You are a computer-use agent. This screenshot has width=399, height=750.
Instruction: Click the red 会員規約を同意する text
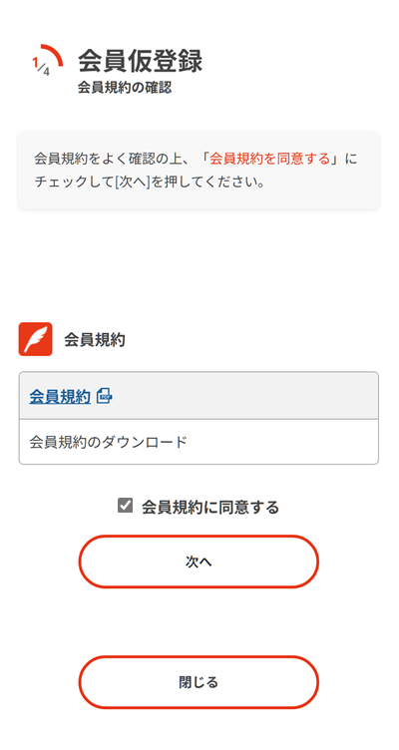pyautogui.click(x=270, y=159)
